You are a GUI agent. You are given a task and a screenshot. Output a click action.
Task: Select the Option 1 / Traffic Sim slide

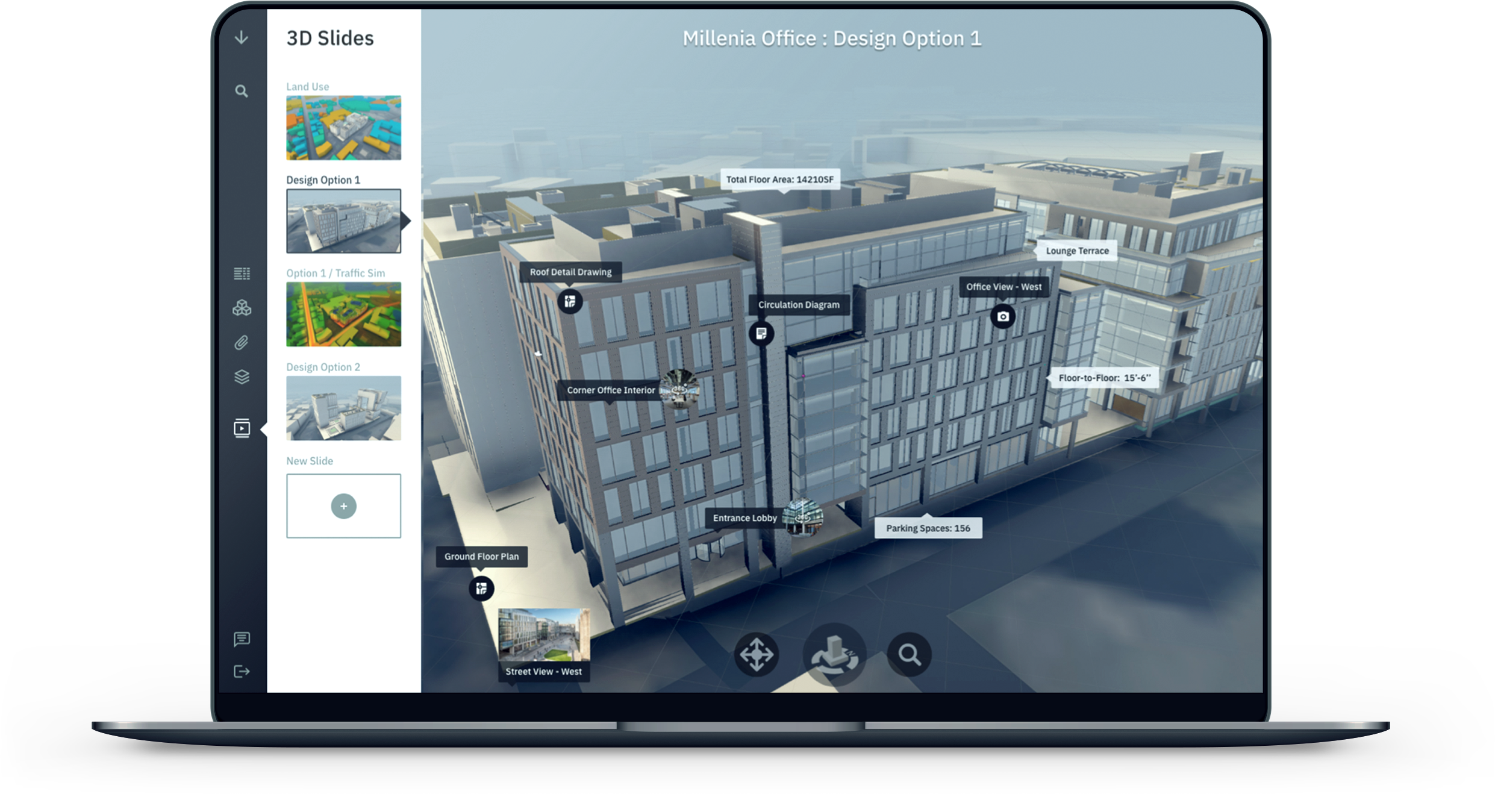pyautogui.click(x=343, y=314)
